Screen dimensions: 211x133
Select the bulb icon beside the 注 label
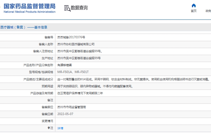[49, 128]
